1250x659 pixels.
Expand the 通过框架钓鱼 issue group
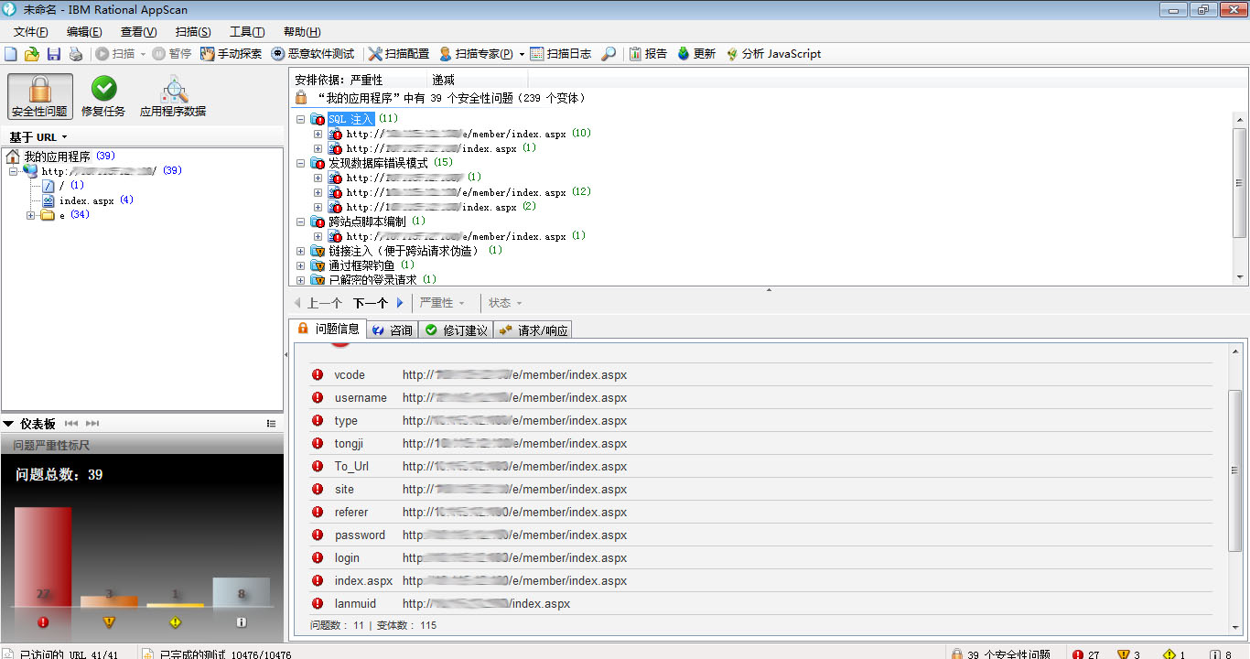click(x=301, y=265)
